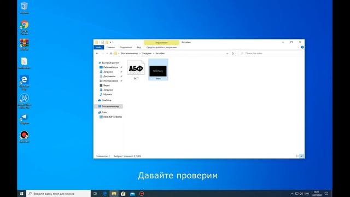Expand the ribbon with the chevron
This screenshot has height=197, width=350.
pos(298,48)
